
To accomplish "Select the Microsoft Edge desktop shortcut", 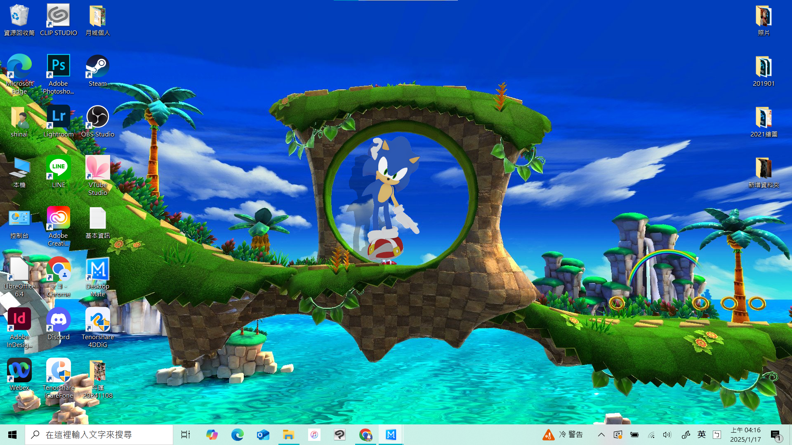I will click(x=19, y=74).
